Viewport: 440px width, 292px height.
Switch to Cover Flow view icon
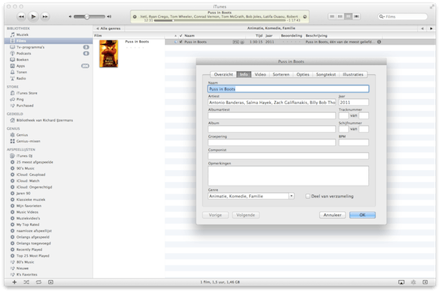[x=356, y=17]
